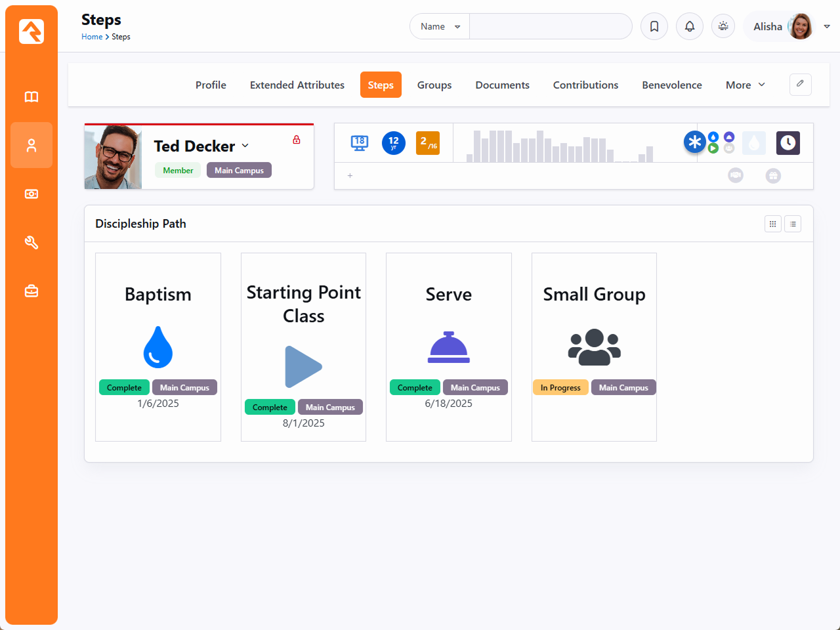Screen dimensions: 840x630
Task: Switch Discipleship Path to grid view
Action: click(773, 224)
